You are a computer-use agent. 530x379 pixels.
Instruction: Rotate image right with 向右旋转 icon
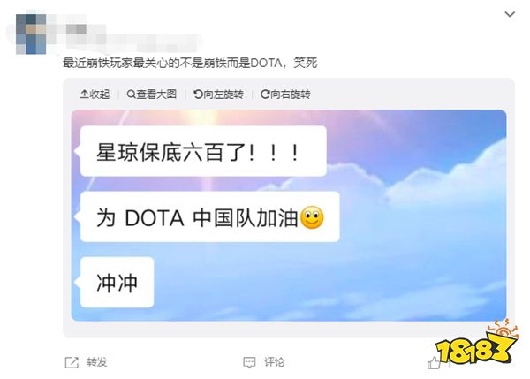tap(265, 94)
